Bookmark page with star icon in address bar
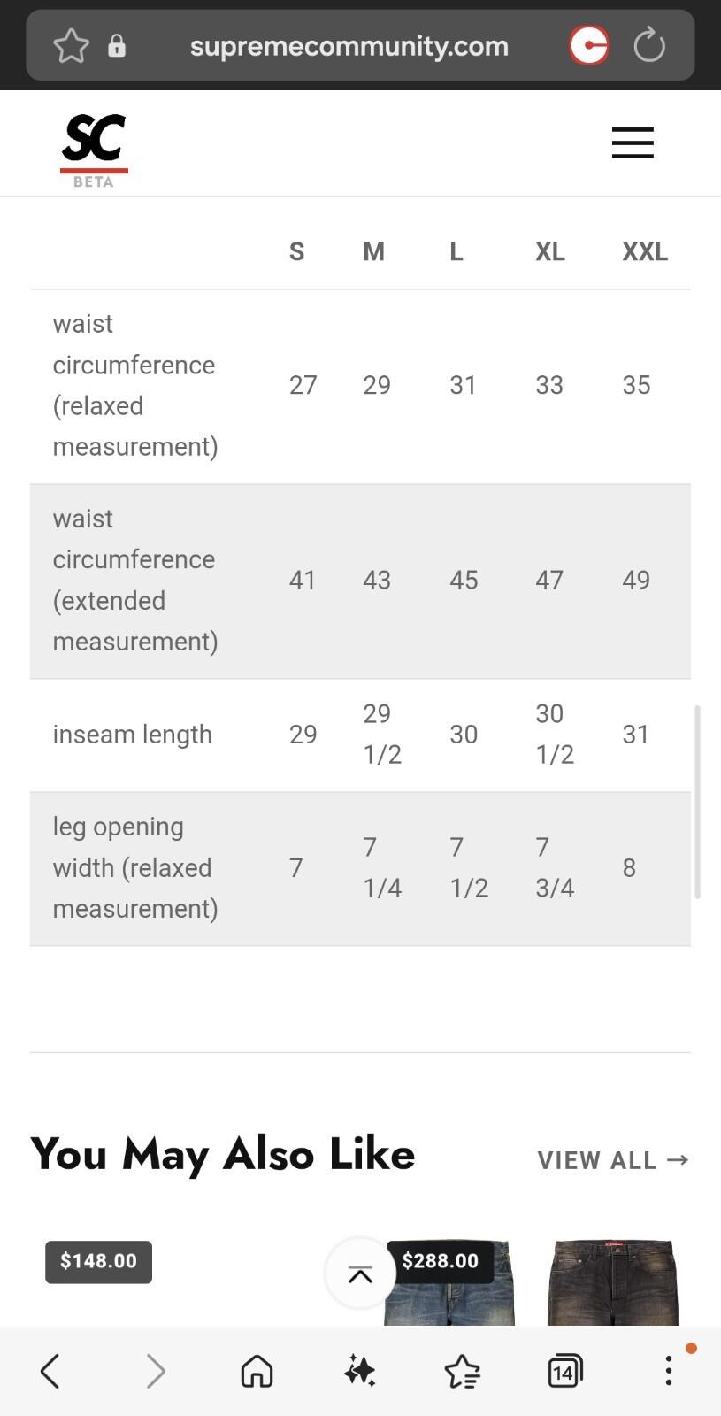 [71, 46]
